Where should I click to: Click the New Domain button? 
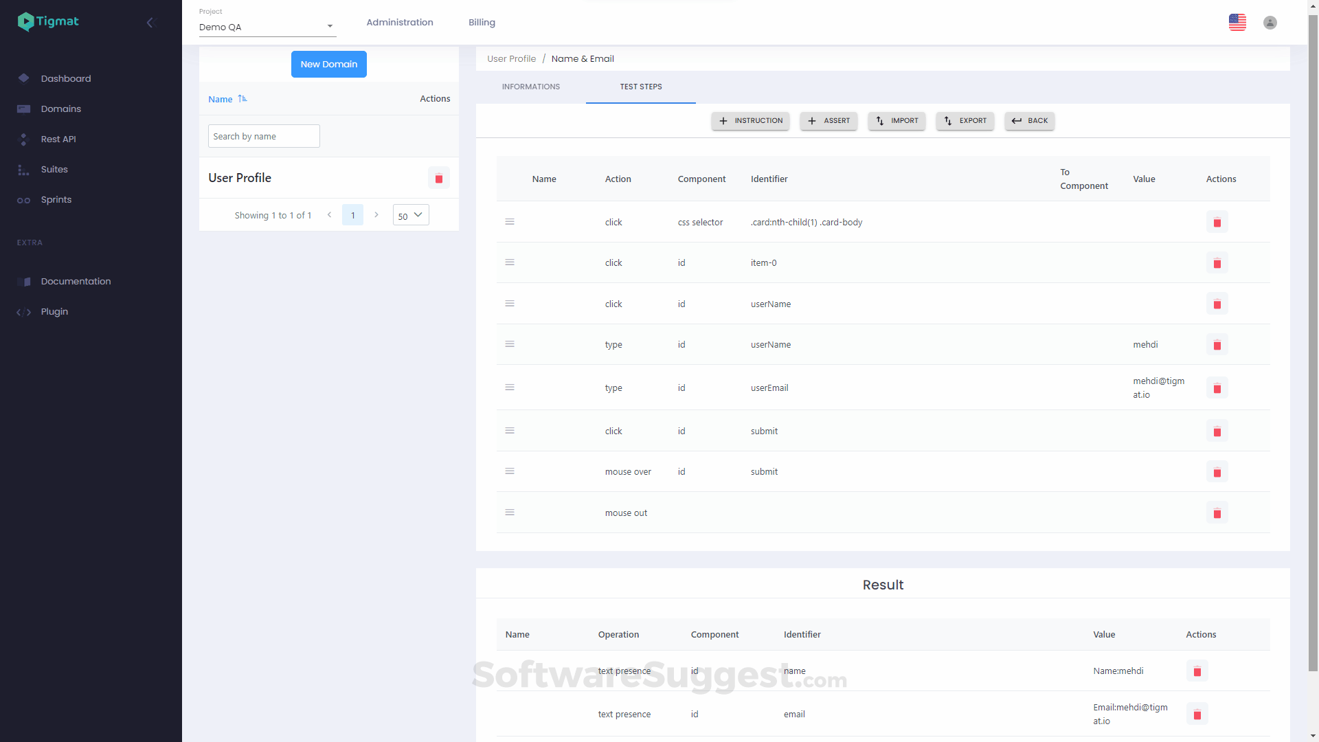click(x=328, y=65)
